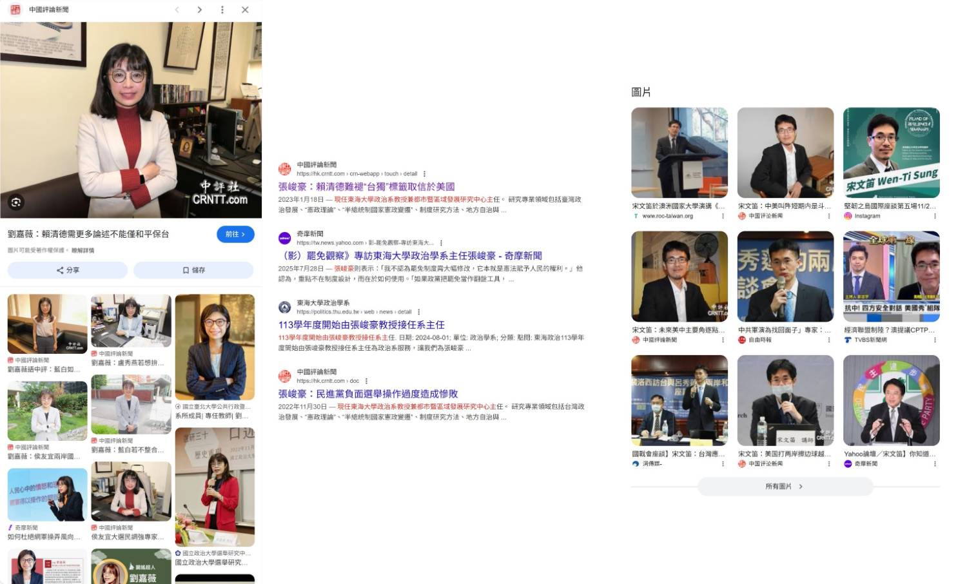This screenshot has height=584, width=967.
Task: Click 所有圖片 all images button
Action: [x=785, y=487]
